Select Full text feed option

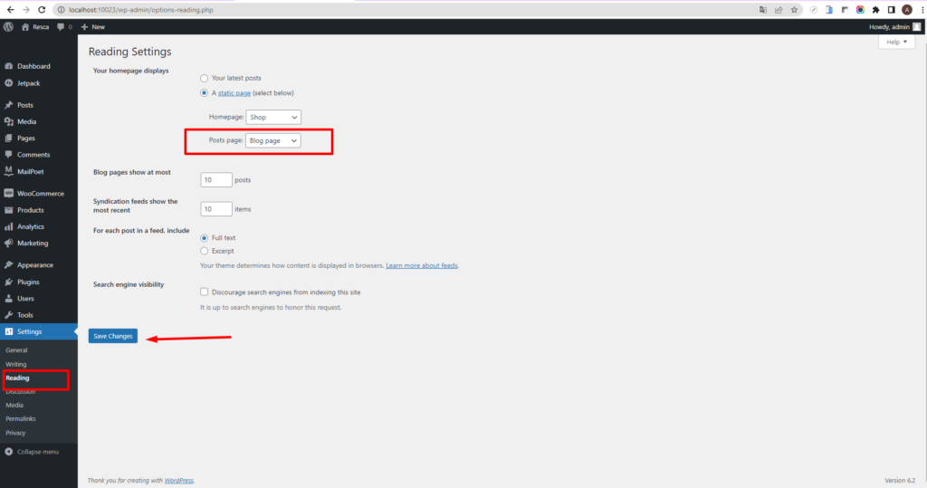(204, 238)
